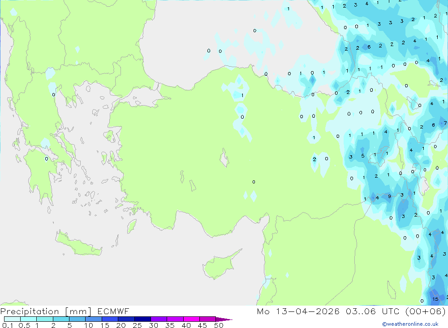448x328 pixels.
Task: Click the '10' legend scale label
Action: coord(89,325)
